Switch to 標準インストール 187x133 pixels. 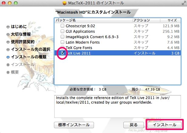pos(74,125)
